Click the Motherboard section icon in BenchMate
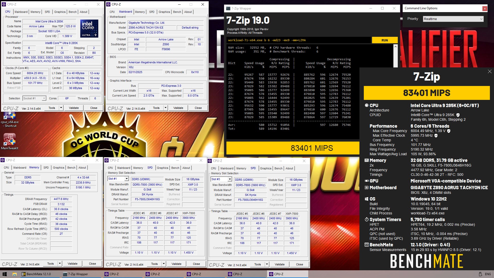Viewport: 494px width, 278px height. (x=367, y=188)
